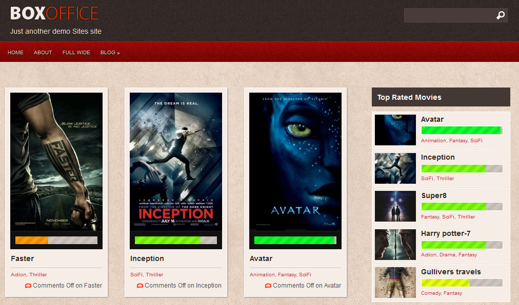The image size is (519, 305).
Task: Select the Action tag under Harry potter-7
Action: click(x=429, y=255)
